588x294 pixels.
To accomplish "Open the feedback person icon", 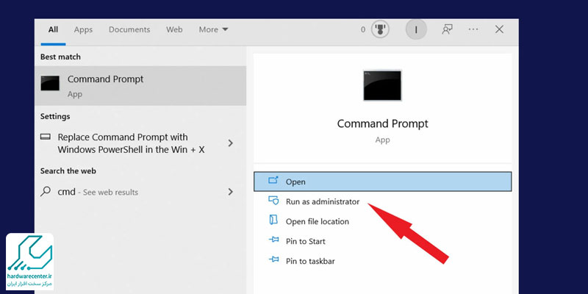I will (447, 29).
